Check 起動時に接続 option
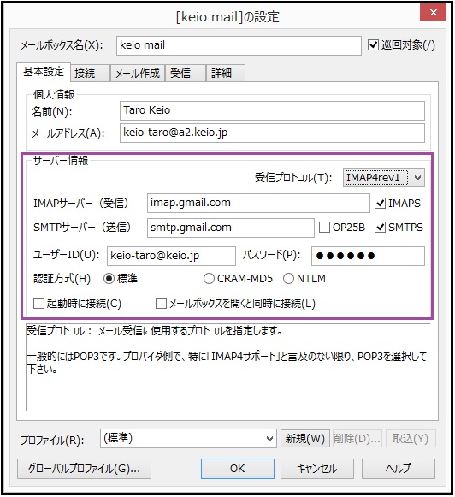This screenshot has width=455, height=497. click(x=38, y=304)
